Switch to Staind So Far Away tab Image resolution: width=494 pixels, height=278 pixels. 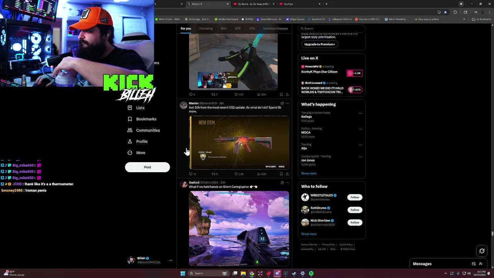pyautogui.click(x=253, y=4)
